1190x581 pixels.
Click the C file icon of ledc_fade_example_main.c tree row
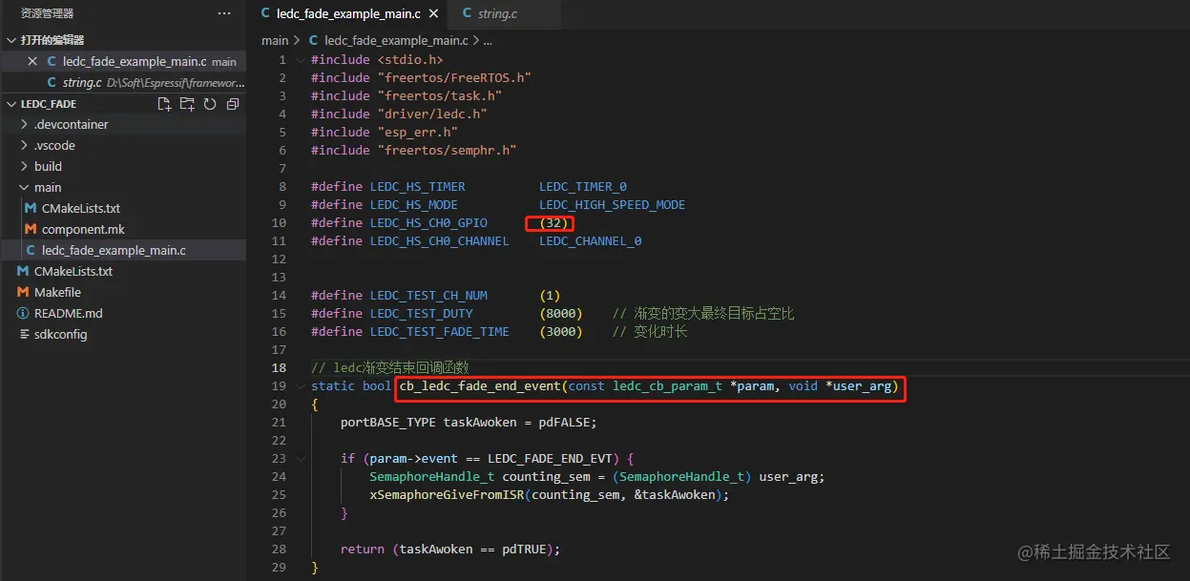pos(31,251)
